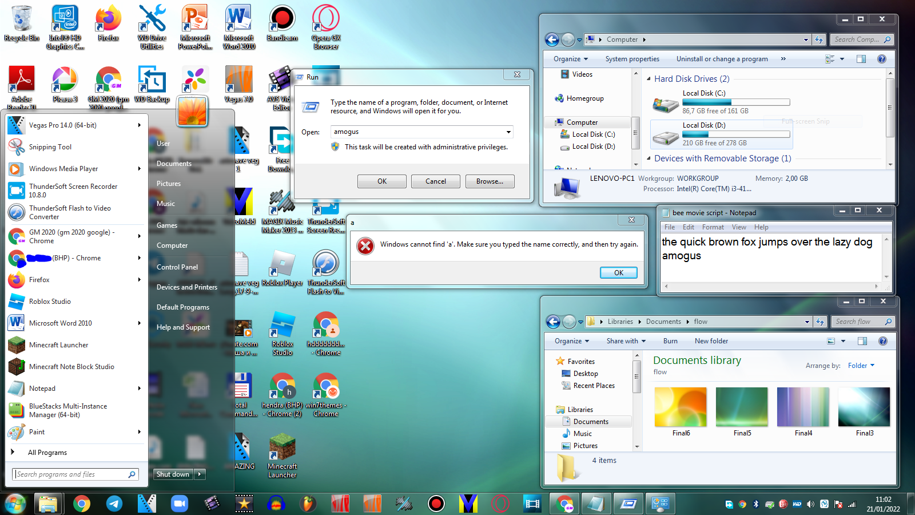Screen dimensions: 915x515
Task: Click volume speaker icon in system tray
Action: coord(810,504)
